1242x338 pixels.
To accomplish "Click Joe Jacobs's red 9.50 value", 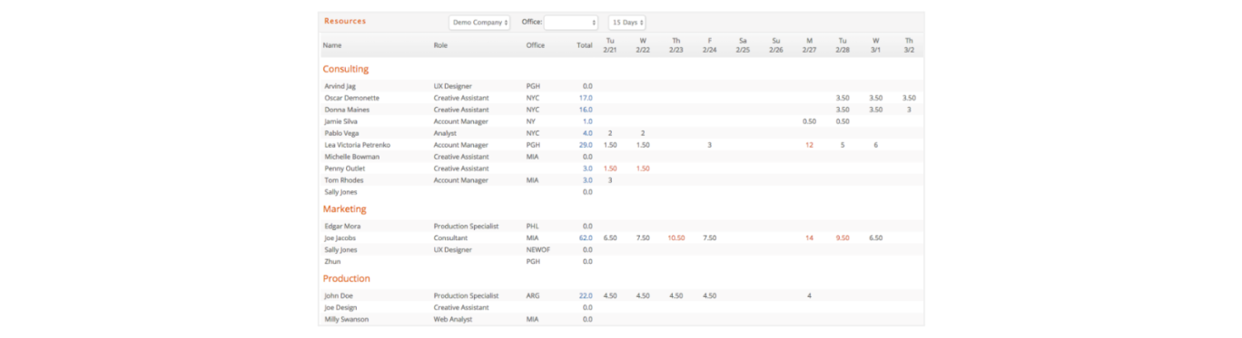I will click(843, 238).
